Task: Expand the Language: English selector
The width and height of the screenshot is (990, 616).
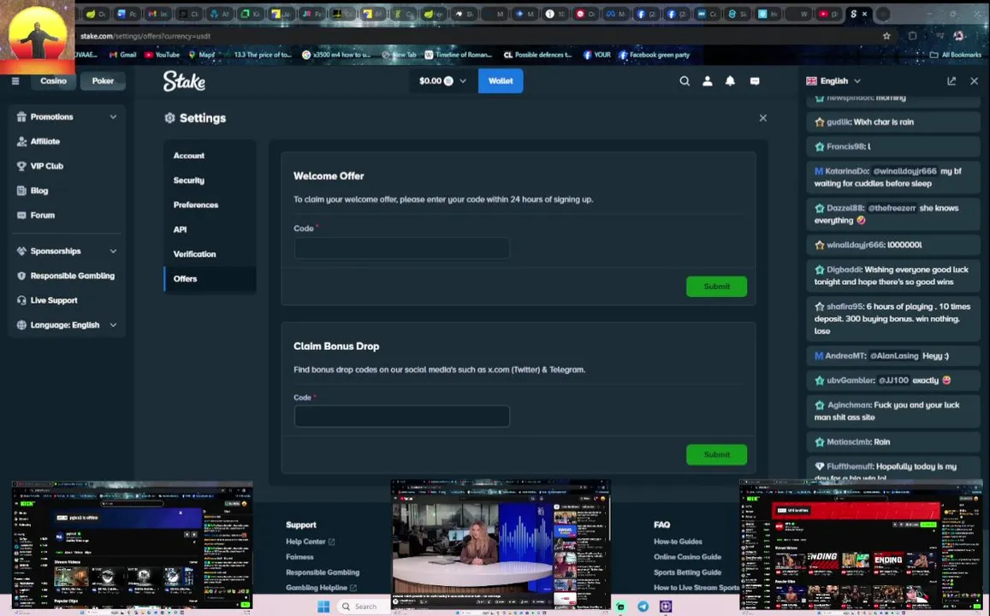Action: (x=113, y=325)
